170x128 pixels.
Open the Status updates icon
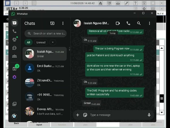[14, 39]
